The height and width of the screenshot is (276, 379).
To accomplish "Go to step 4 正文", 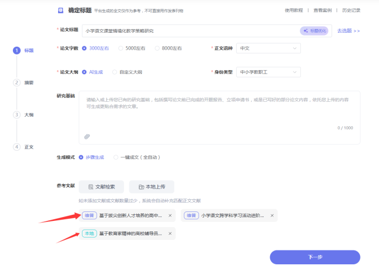I will [23, 147].
